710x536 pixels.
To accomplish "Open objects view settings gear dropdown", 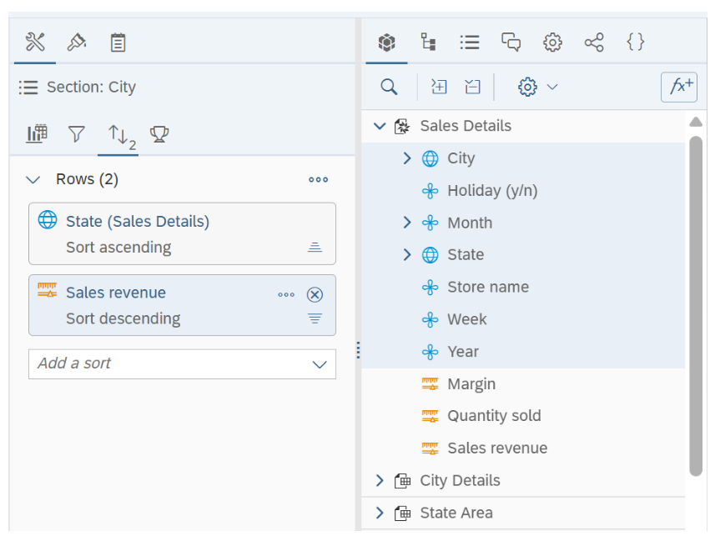I will click(x=537, y=87).
